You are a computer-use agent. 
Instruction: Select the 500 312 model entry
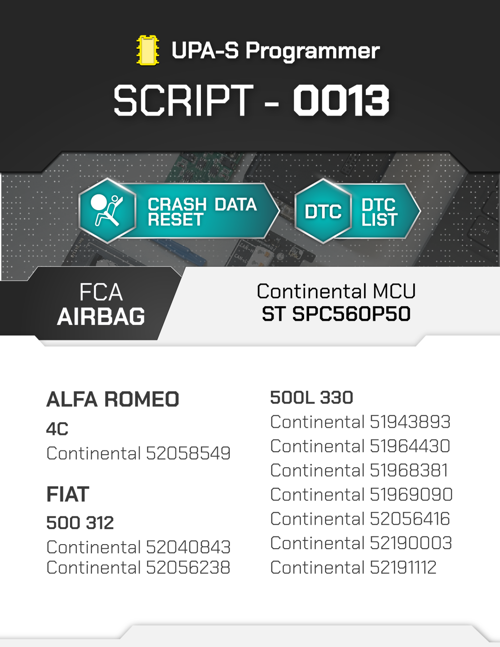(80, 523)
